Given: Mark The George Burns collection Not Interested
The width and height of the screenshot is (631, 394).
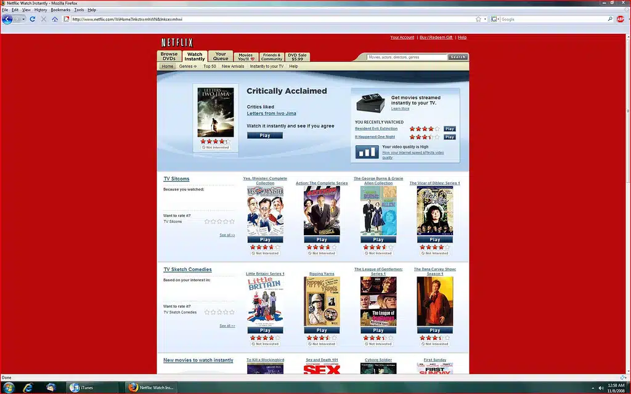Looking at the screenshot, I should tap(378, 253).
